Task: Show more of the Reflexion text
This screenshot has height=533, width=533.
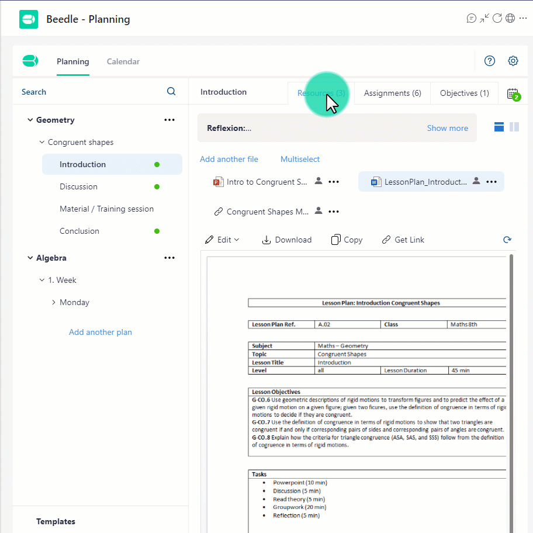Action: 447,128
